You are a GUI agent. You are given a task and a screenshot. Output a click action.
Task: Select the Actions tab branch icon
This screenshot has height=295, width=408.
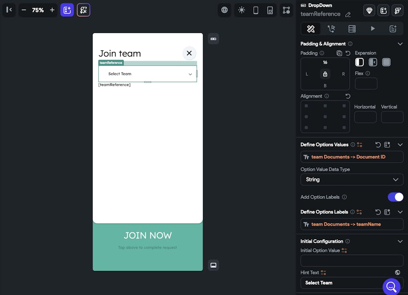click(x=331, y=28)
